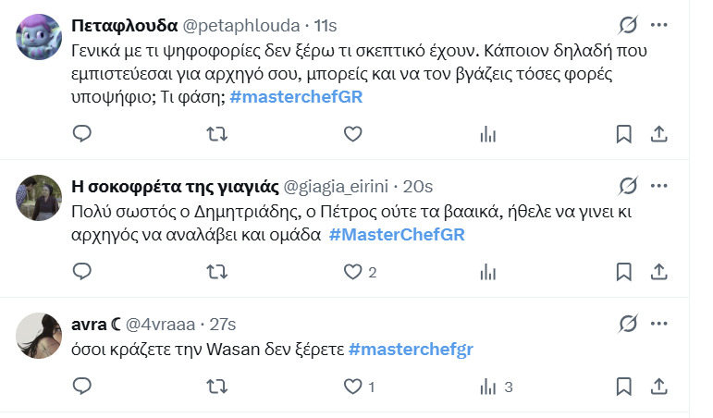Reply to Πεταφλουδα's tweet
The width and height of the screenshot is (713, 418).
click(82, 134)
